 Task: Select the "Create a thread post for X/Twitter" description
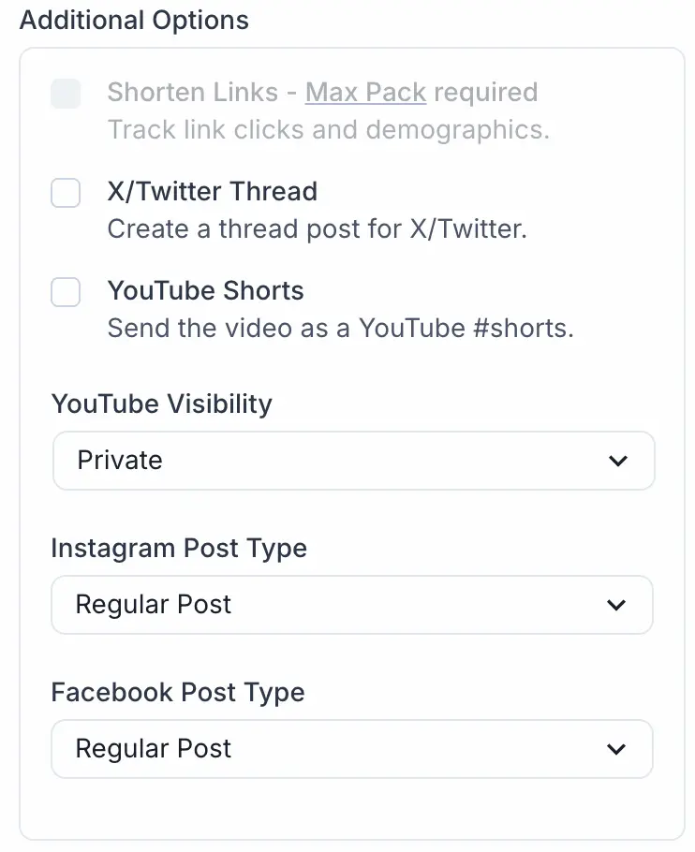click(x=317, y=229)
